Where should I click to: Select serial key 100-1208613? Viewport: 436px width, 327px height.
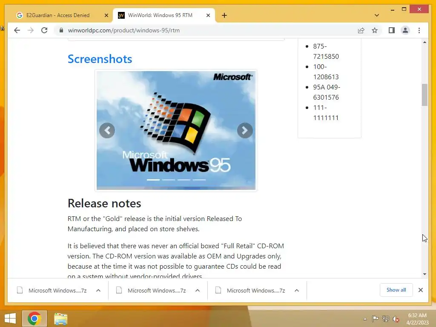point(326,72)
